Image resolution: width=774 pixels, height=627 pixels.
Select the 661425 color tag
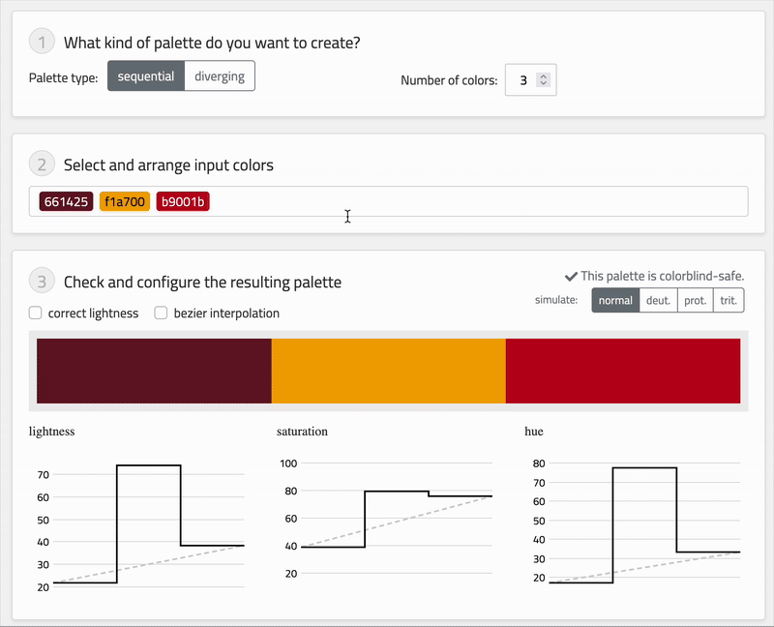(x=66, y=201)
